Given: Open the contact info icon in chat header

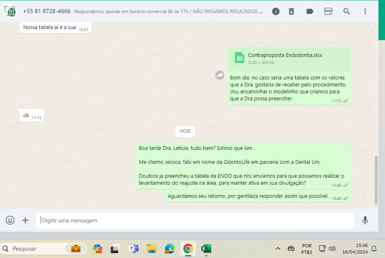Looking at the screenshot, I should (276, 11).
